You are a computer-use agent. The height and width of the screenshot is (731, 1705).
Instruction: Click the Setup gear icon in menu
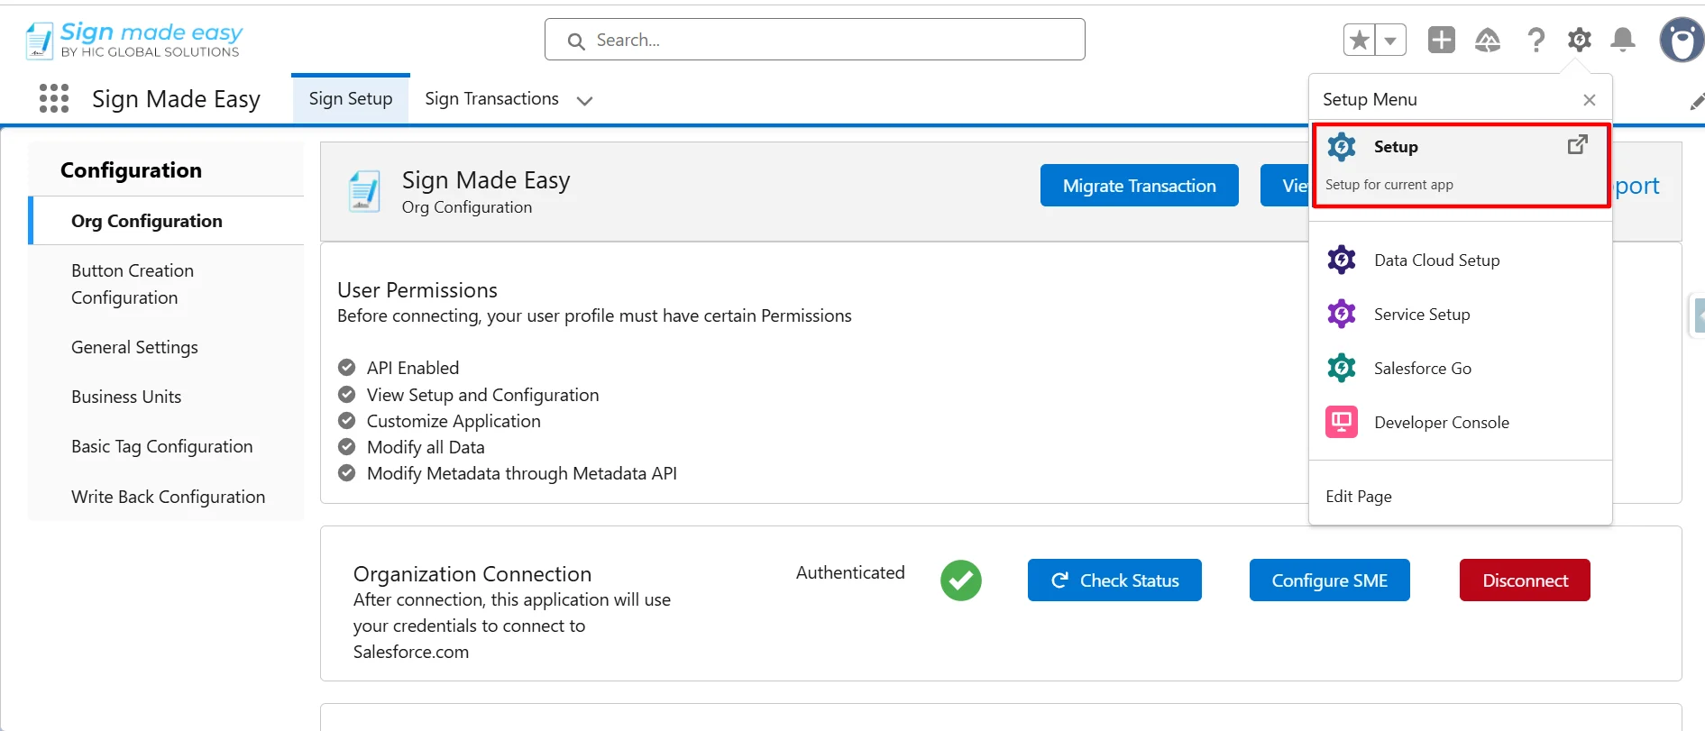1342,146
